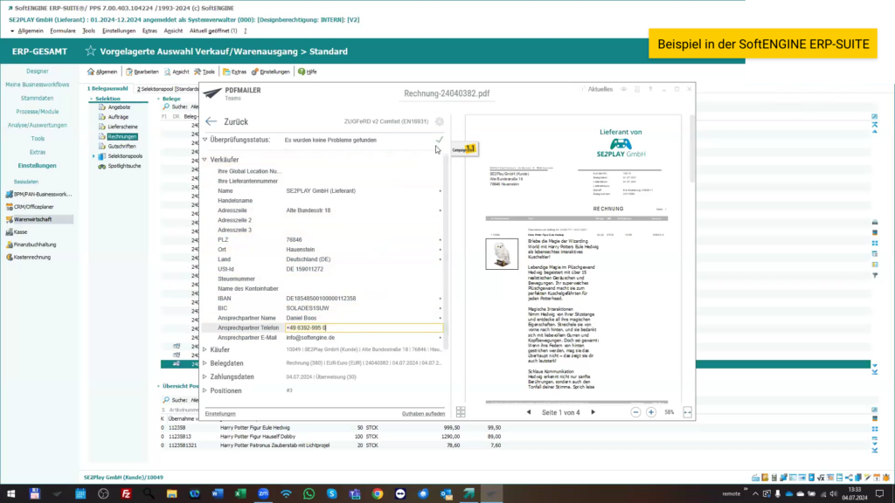895x503 pixels.
Task: Select the Harry Potter Figur Eule Hedwig row
Action: pos(331,428)
